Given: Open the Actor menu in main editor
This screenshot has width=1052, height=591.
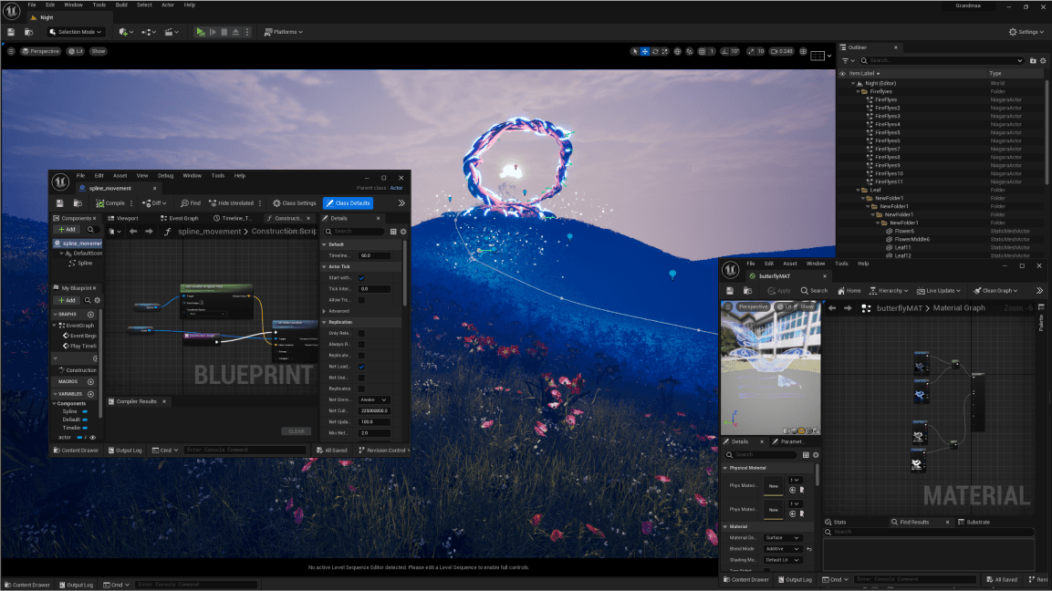Looking at the screenshot, I should click(168, 5).
